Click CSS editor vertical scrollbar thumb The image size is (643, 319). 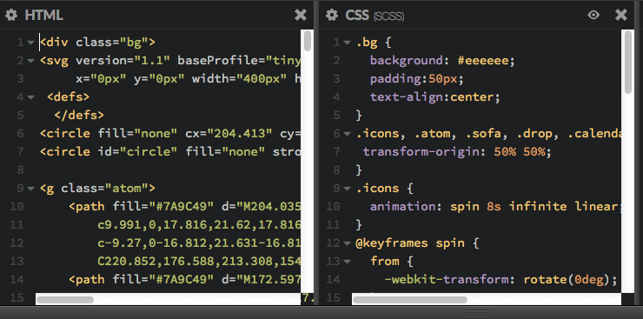click(x=628, y=63)
